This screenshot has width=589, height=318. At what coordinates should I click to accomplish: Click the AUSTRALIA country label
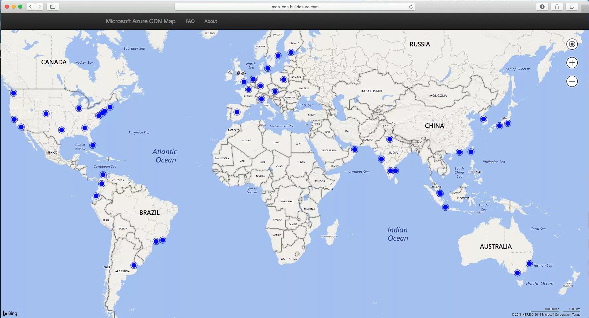(496, 247)
